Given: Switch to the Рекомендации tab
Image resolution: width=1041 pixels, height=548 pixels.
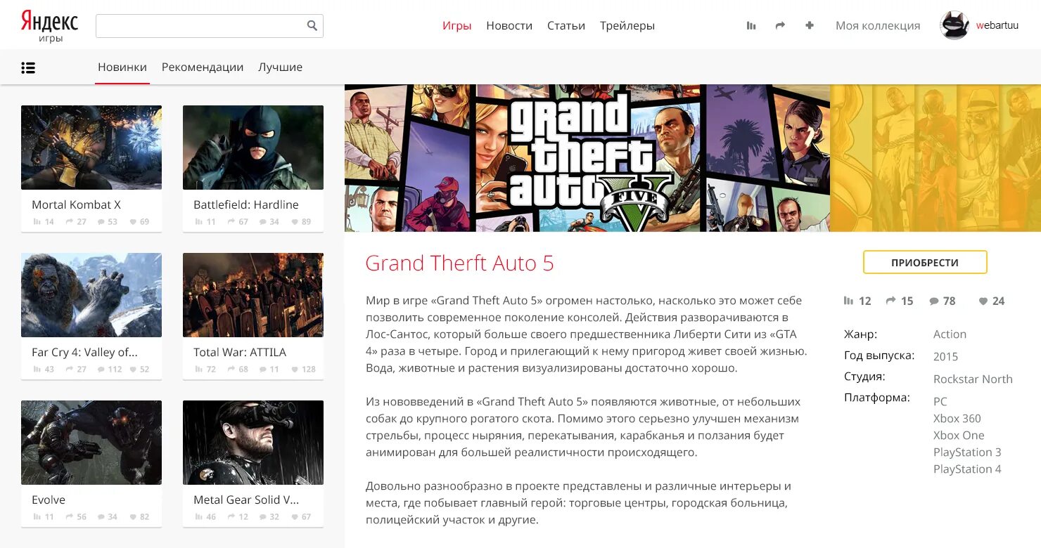Looking at the screenshot, I should click(x=203, y=67).
